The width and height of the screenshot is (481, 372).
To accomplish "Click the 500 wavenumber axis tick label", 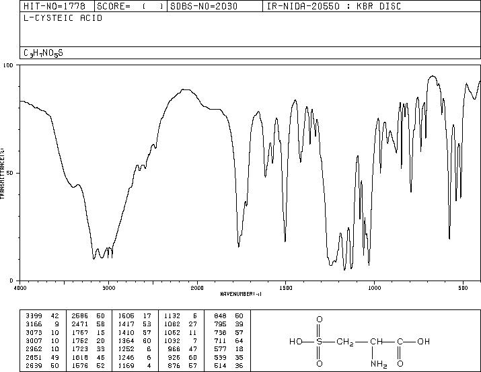I will pyautogui.click(x=463, y=288).
